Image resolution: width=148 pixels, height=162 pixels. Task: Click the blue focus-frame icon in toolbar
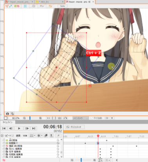pos(25,6)
